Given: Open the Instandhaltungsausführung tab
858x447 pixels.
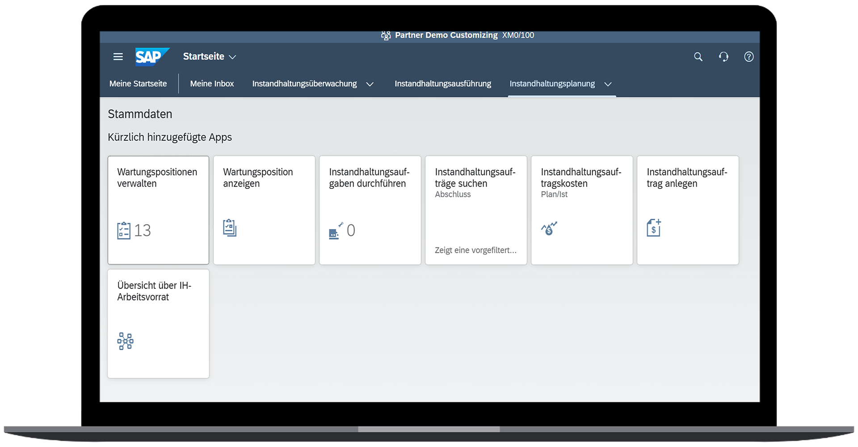Looking at the screenshot, I should tap(442, 84).
